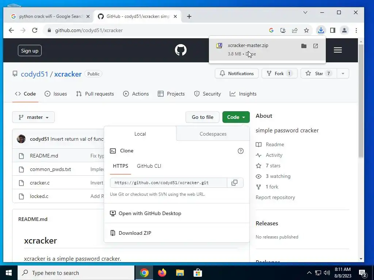Open the GitHub hamburger menu

click(x=338, y=50)
